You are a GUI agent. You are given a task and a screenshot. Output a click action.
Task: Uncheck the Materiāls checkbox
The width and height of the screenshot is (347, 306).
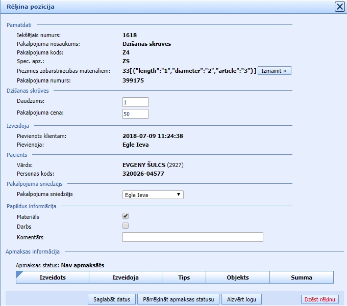click(126, 216)
